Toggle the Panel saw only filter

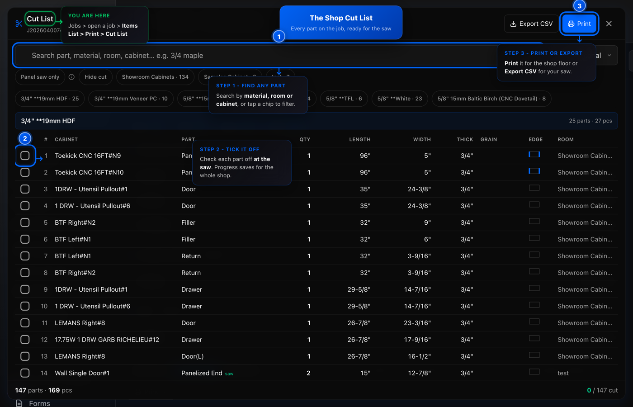pyautogui.click(x=40, y=77)
